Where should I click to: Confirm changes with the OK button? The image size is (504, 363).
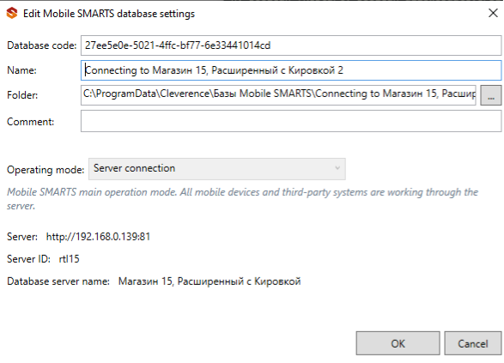pos(398,343)
